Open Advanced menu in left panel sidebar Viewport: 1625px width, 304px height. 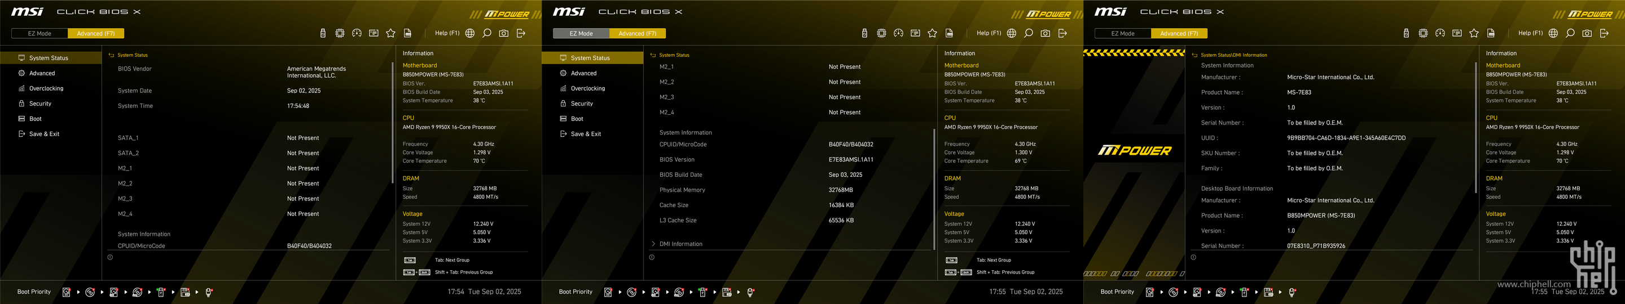click(50, 73)
